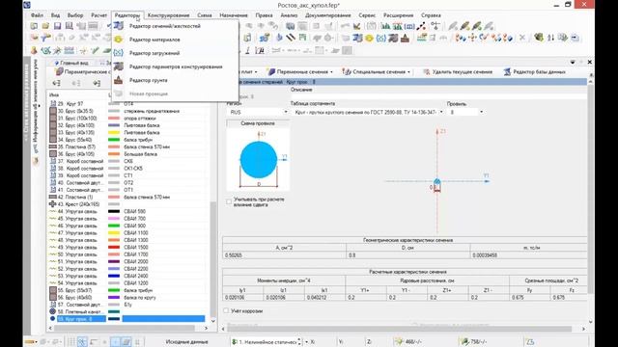Open the Справка menu
Screen dimensions: 618x347
tap(431, 15)
